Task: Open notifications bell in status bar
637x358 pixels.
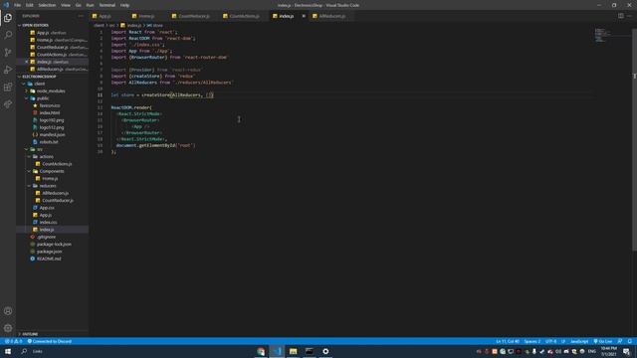Action: 630,341
